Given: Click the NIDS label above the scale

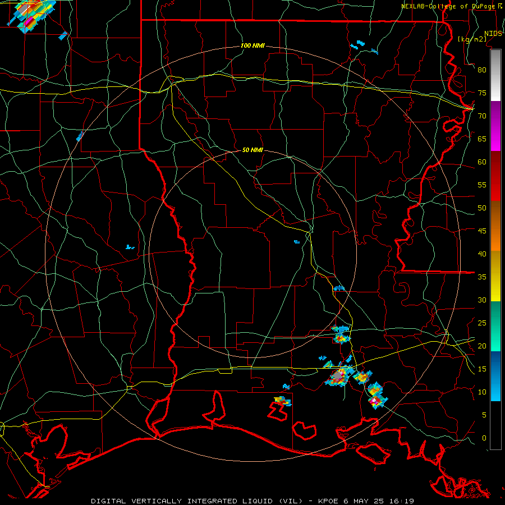Looking at the screenshot, I should tap(493, 33).
